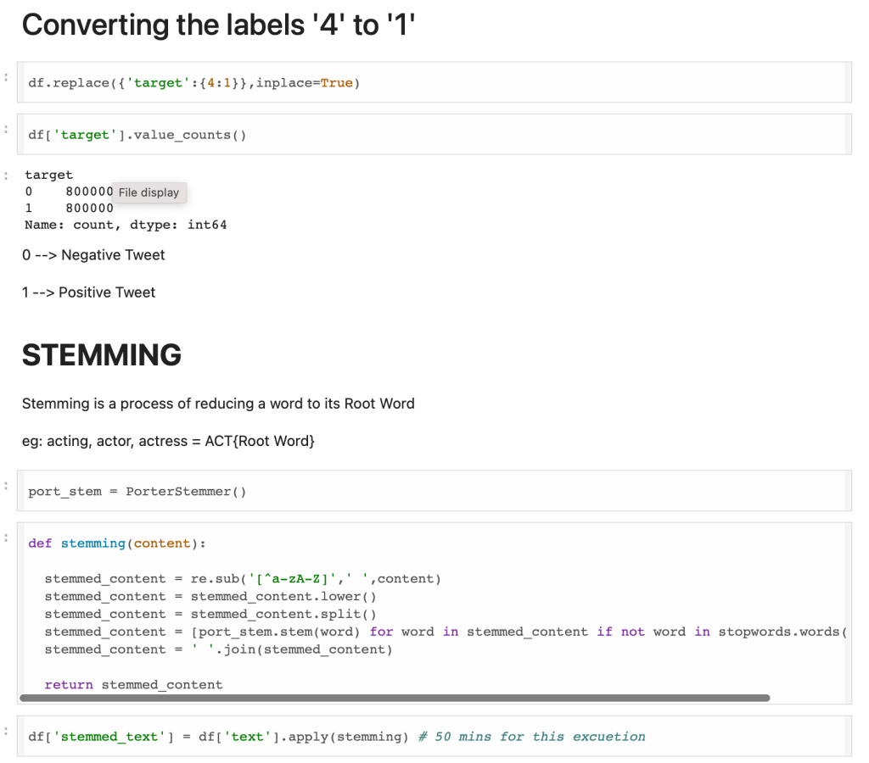869x763 pixels.
Task: Click the '# 50 mins' code comment
Action: pyautogui.click(x=531, y=737)
